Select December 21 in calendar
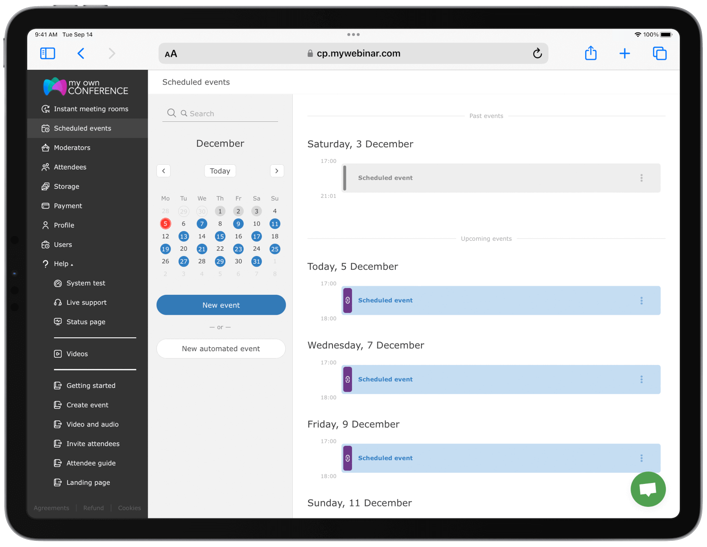This screenshot has height=547, width=707. [202, 249]
